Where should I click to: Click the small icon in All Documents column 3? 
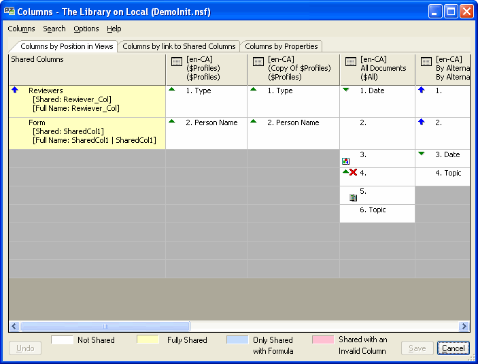(345, 161)
